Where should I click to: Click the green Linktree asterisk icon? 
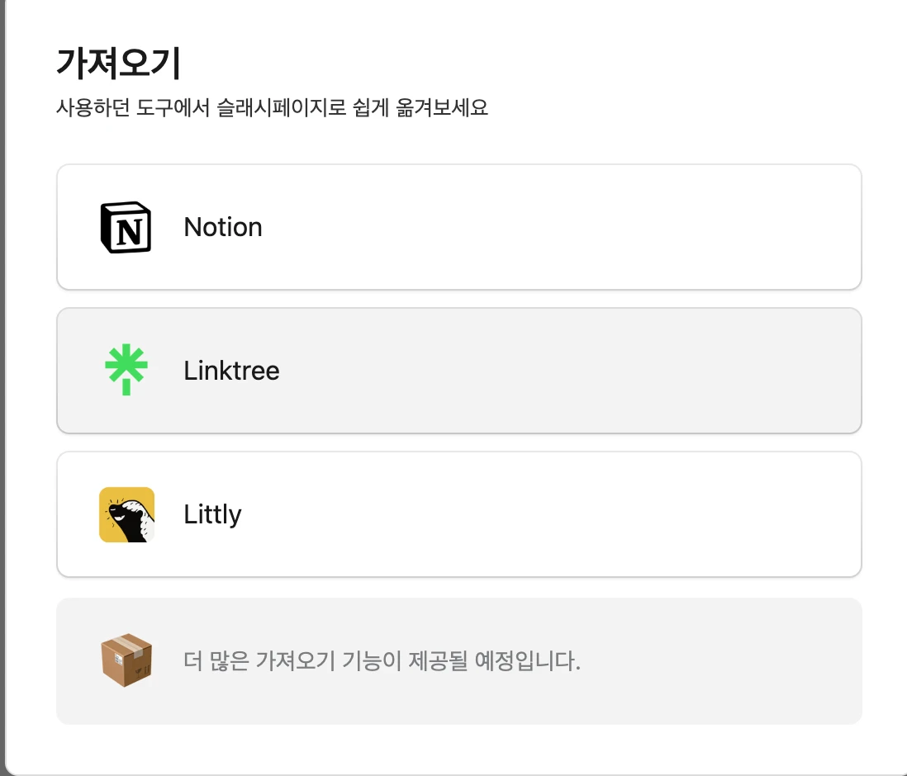[126, 370]
